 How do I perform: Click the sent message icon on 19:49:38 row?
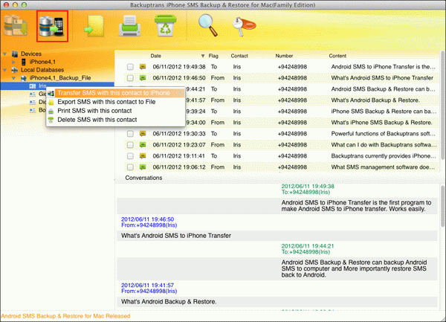(x=143, y=67)
